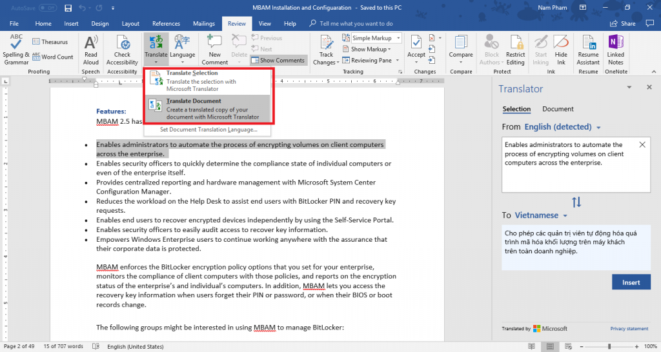Screen dimensions: 661x352
Task: Open Spelling & Grammar check
Action: [x=16, y=49]
